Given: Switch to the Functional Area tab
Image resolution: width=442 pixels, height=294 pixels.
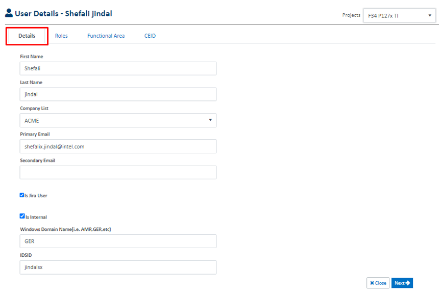Looking at the screenshot, I should tap(106, 36).
